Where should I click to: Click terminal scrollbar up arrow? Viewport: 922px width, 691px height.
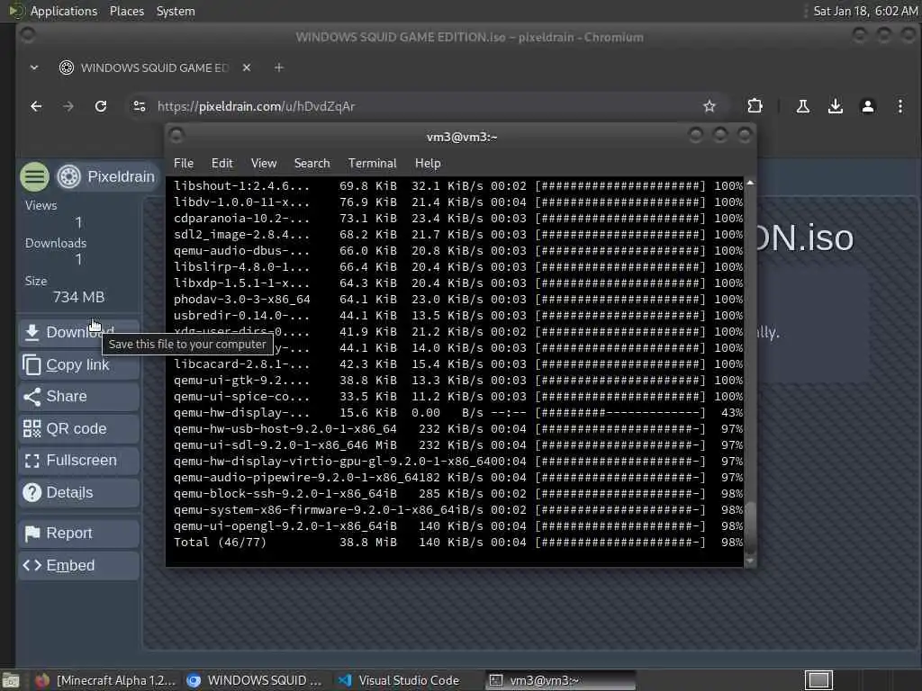(750, 183)
